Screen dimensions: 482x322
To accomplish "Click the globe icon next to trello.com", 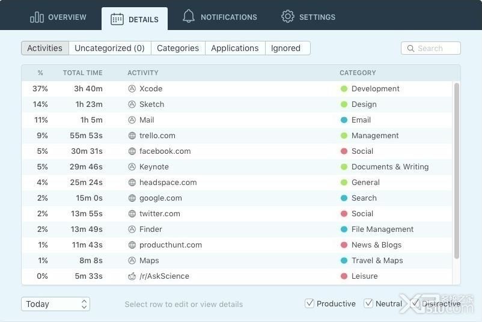I will [x=132, y=136].
